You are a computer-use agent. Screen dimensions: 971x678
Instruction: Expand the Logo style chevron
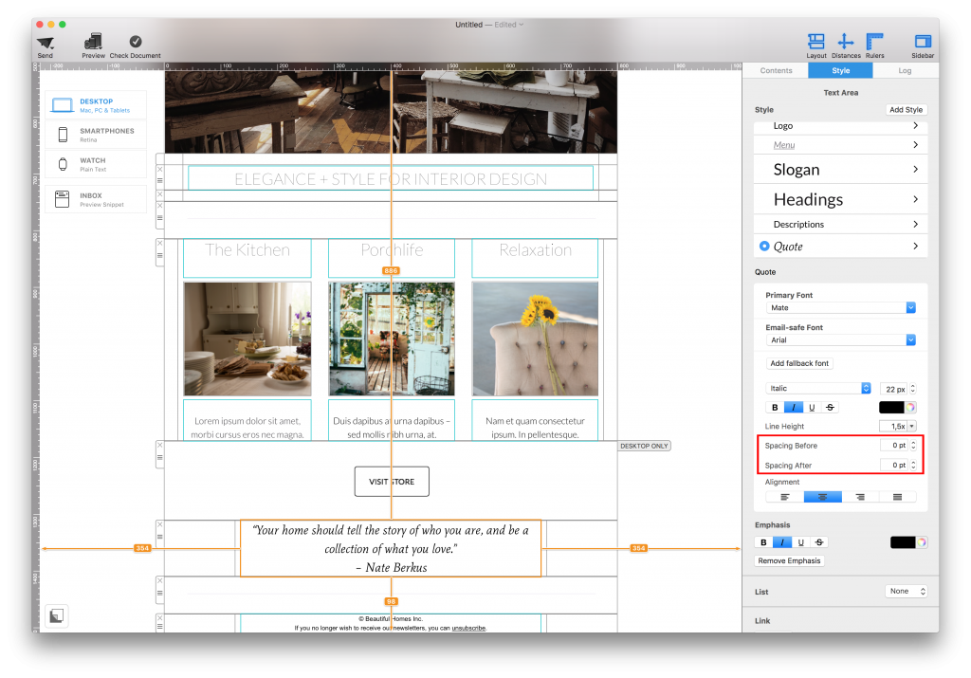pos(915,126)
